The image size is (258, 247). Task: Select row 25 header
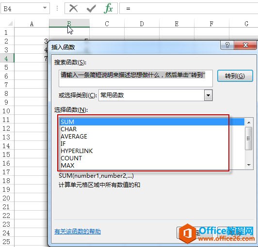(7, 242)
